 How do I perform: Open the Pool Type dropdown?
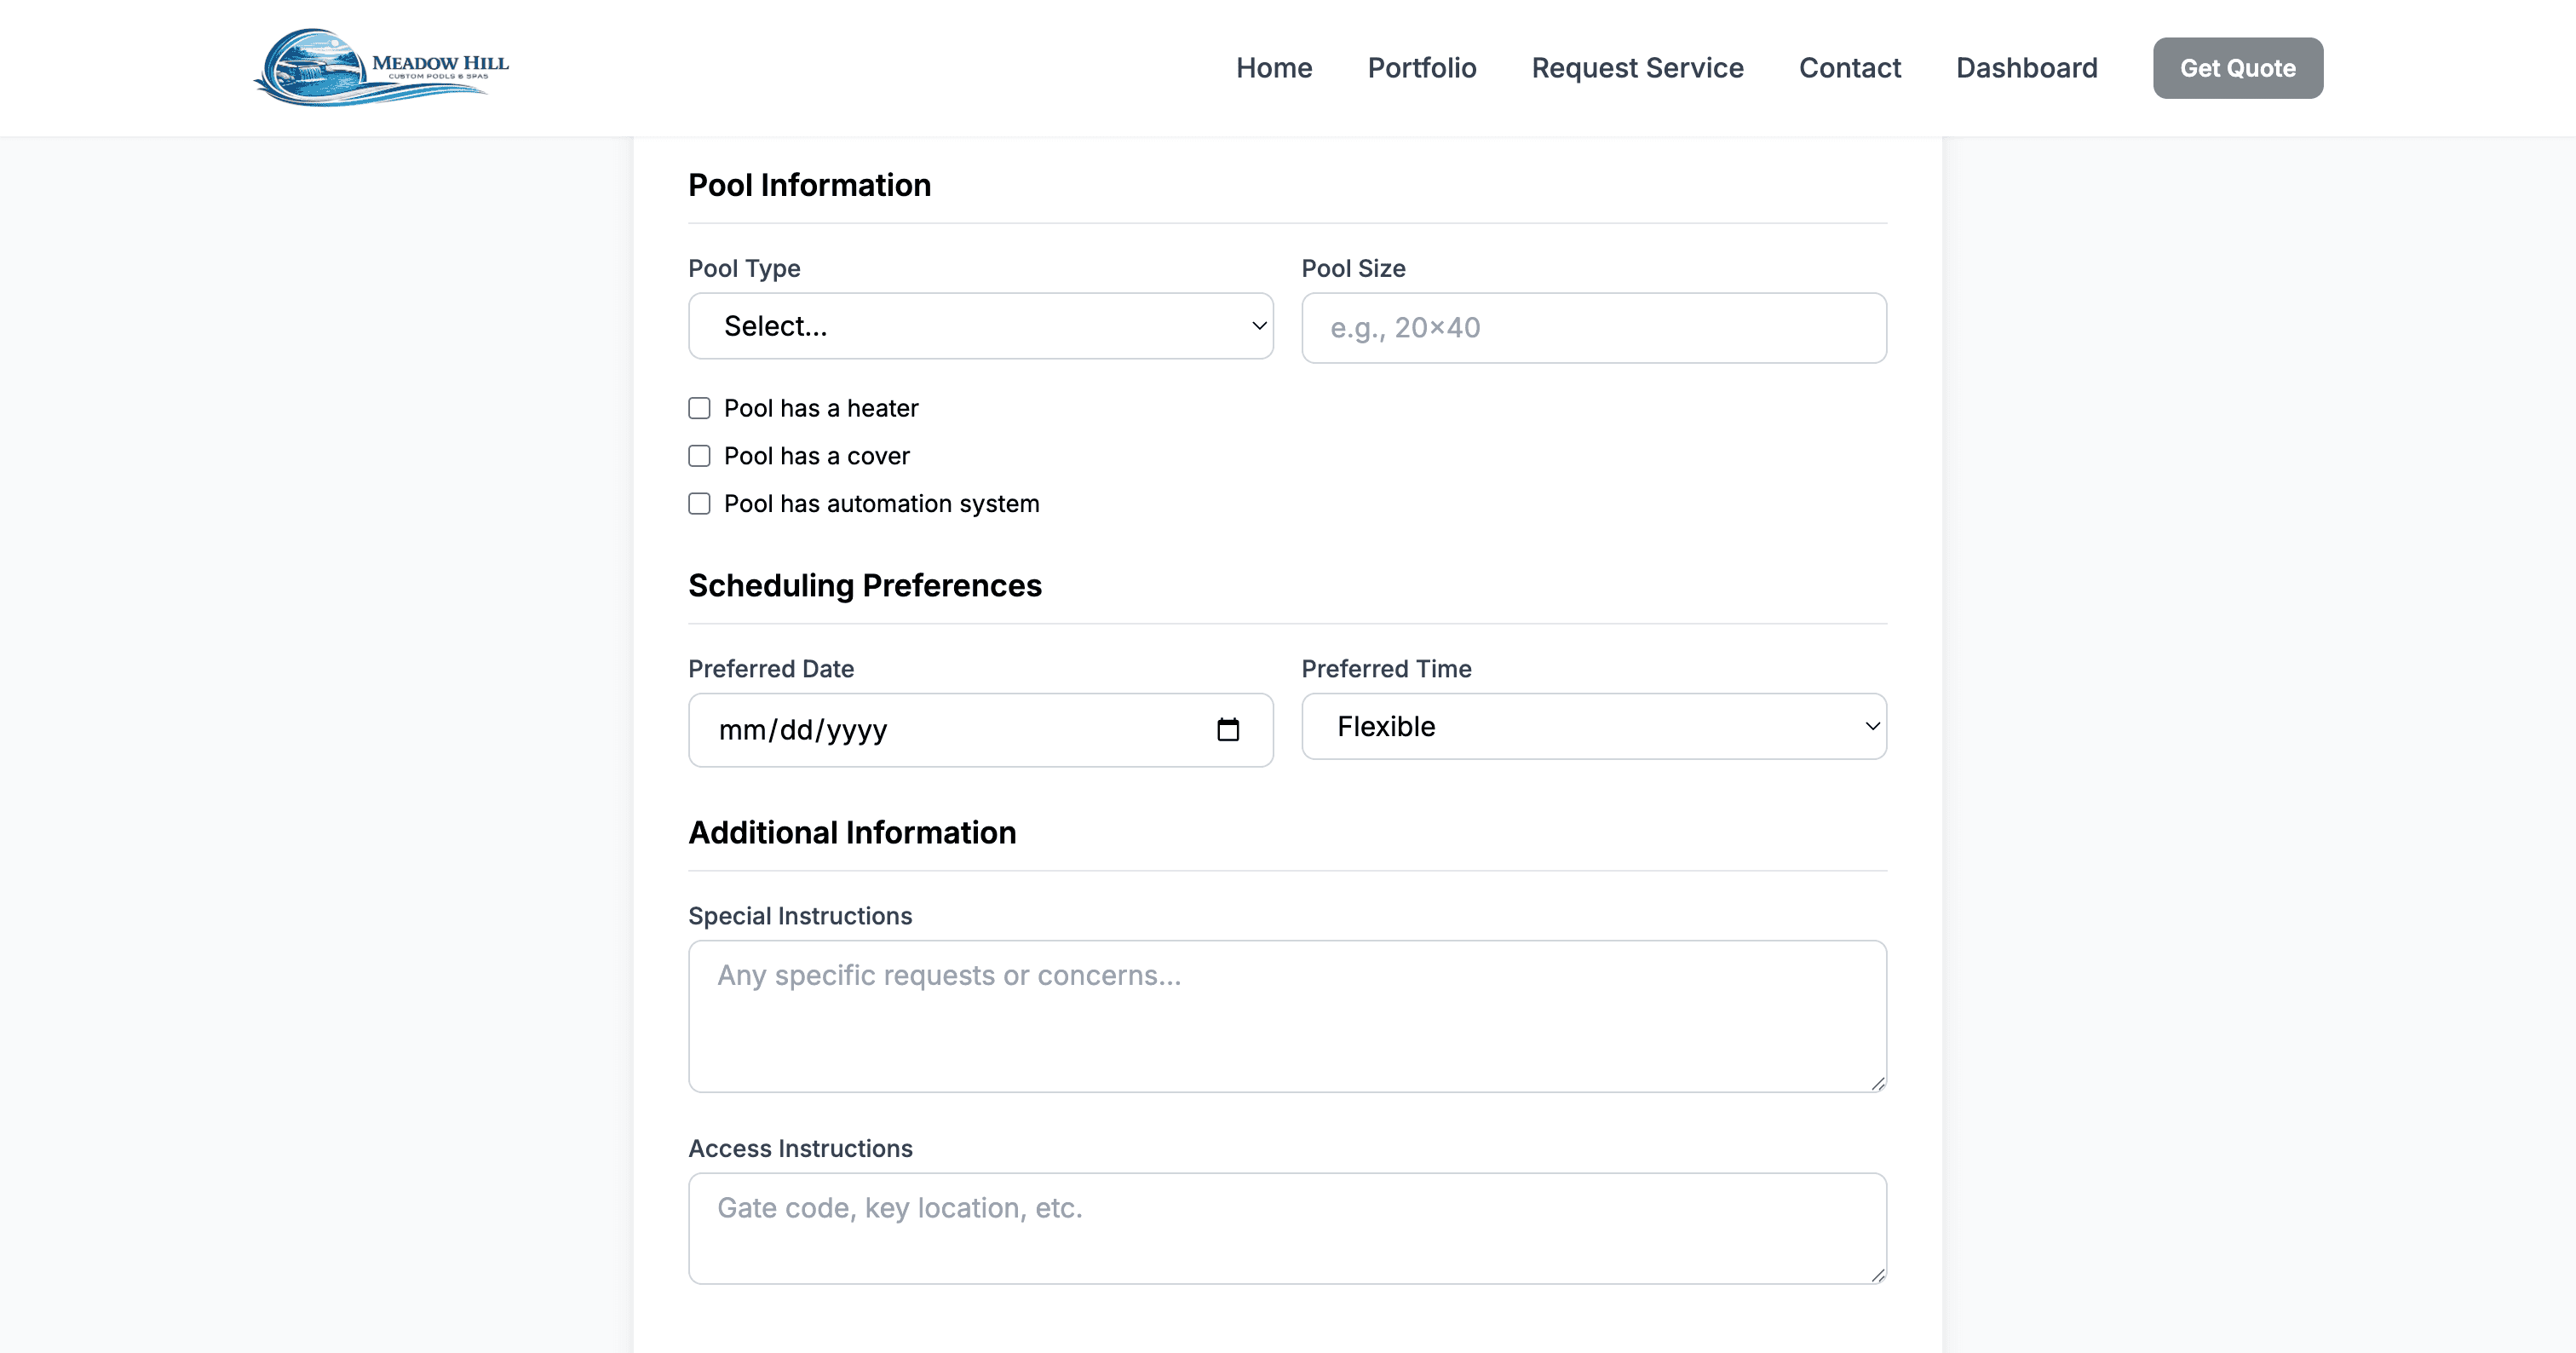tap(980, 326)
